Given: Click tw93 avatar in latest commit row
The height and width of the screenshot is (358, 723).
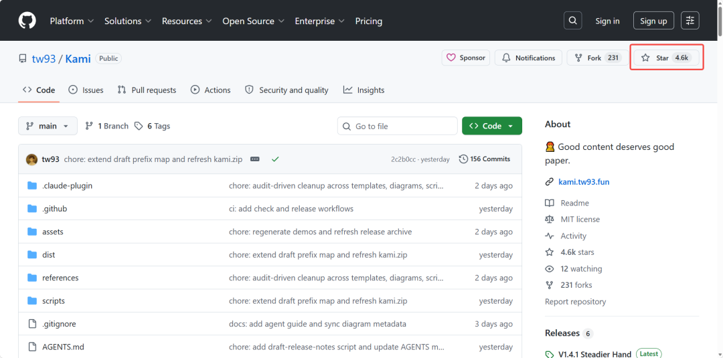Looking at the screenshot, I should [32, 159].
